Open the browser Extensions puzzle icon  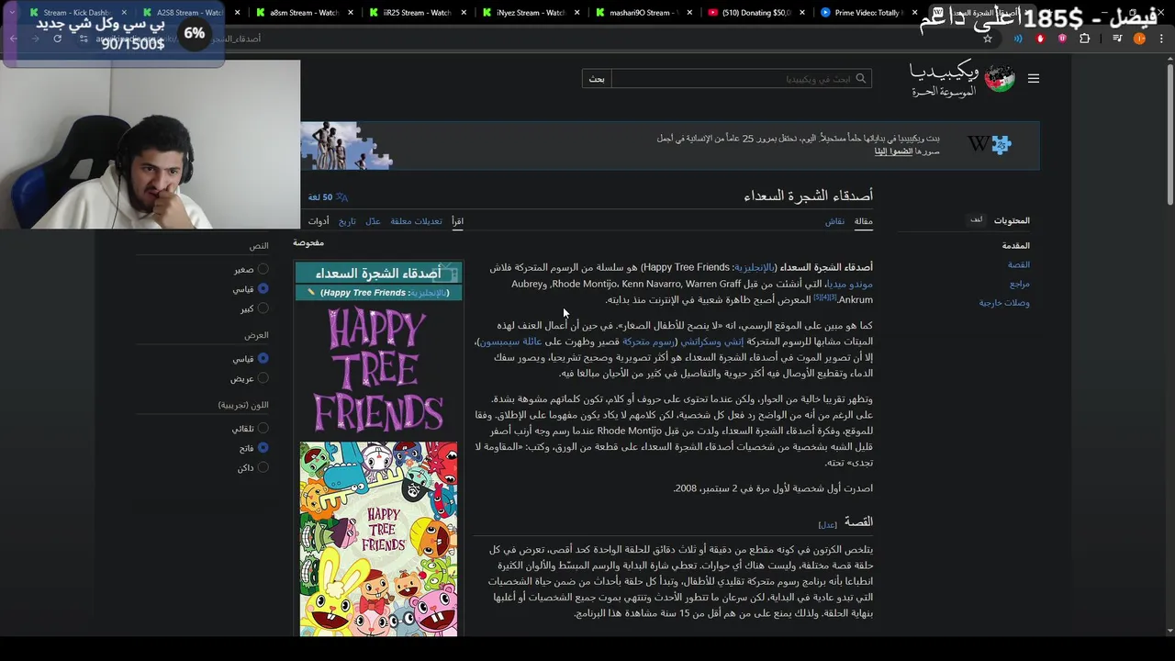[x=1085, y=39]
